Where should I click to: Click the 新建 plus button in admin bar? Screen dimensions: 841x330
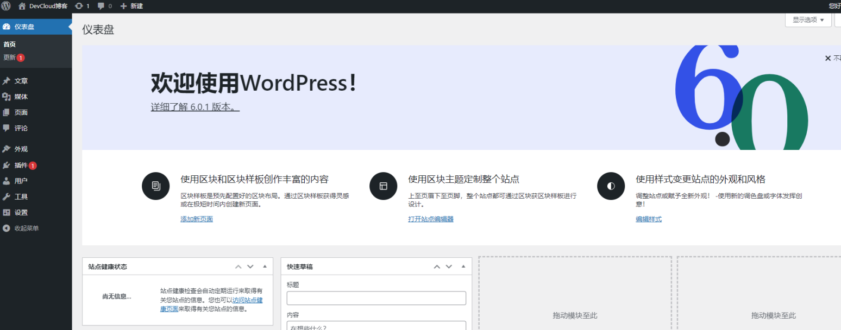131,6
